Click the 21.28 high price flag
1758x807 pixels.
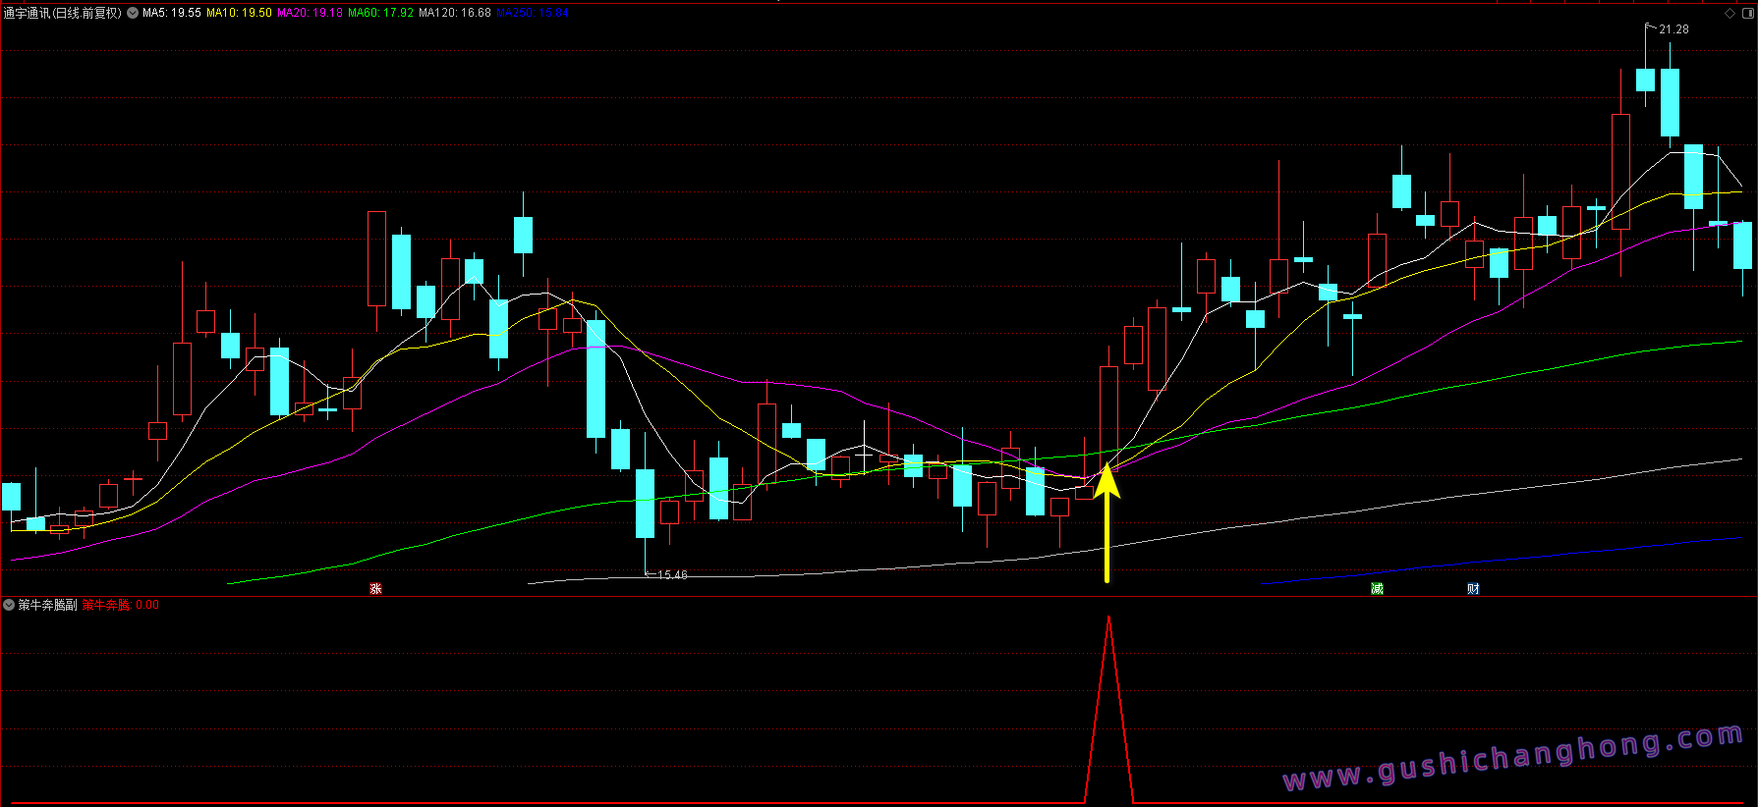[1673, 29]
